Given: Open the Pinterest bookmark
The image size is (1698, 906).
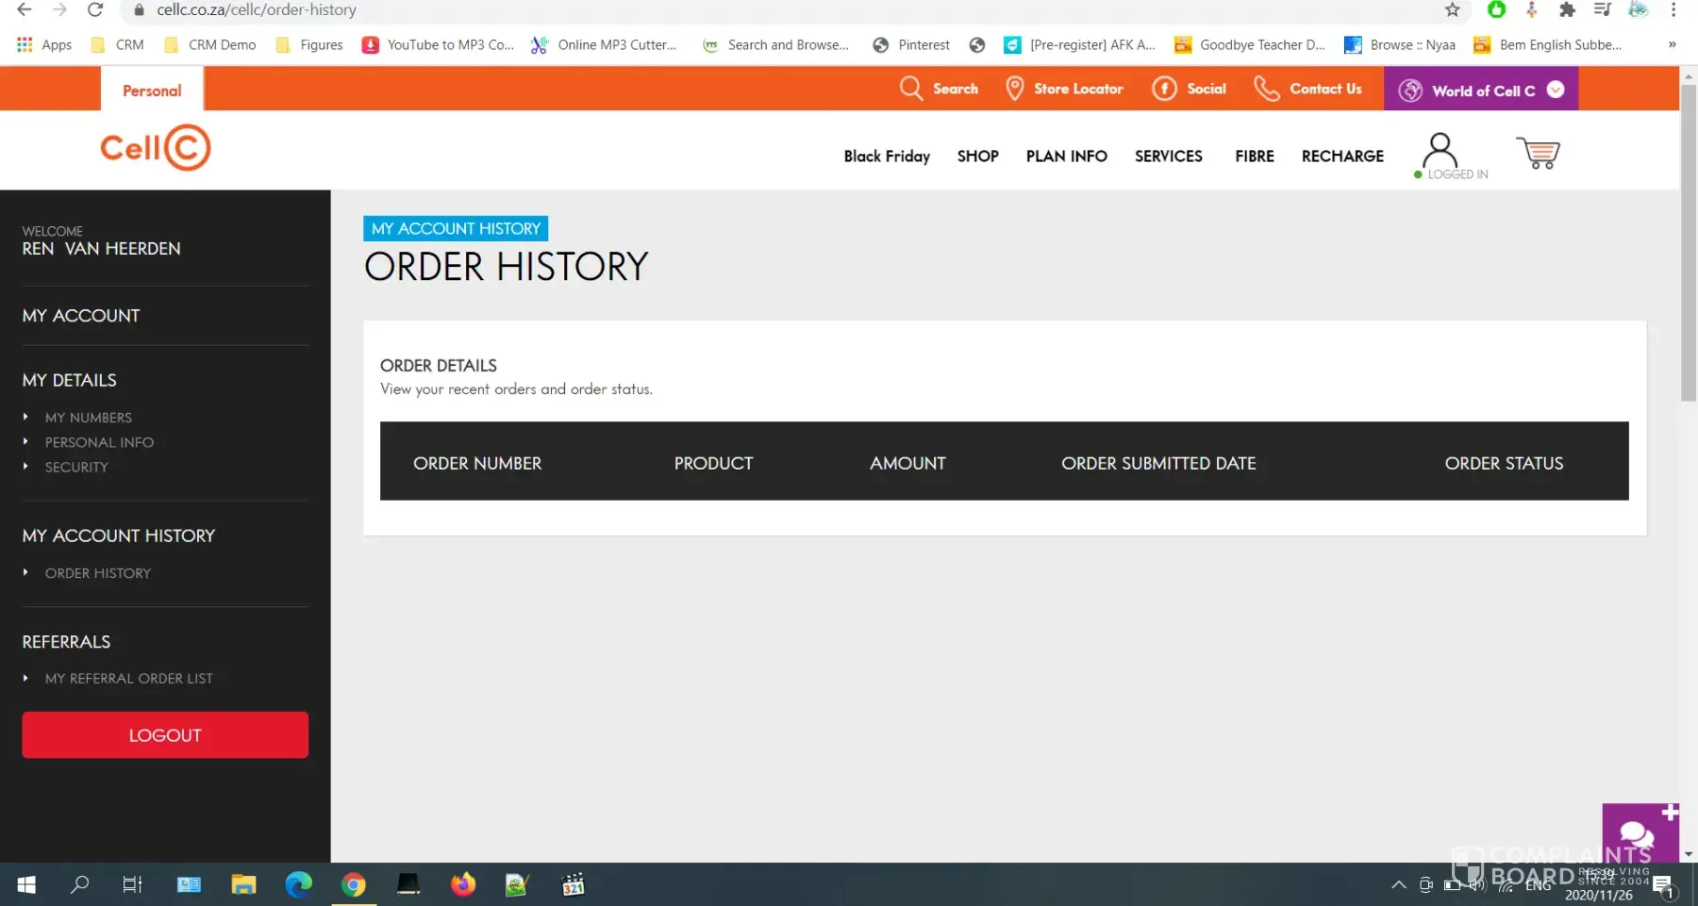Looking at the screenshot, I should 911,44.
